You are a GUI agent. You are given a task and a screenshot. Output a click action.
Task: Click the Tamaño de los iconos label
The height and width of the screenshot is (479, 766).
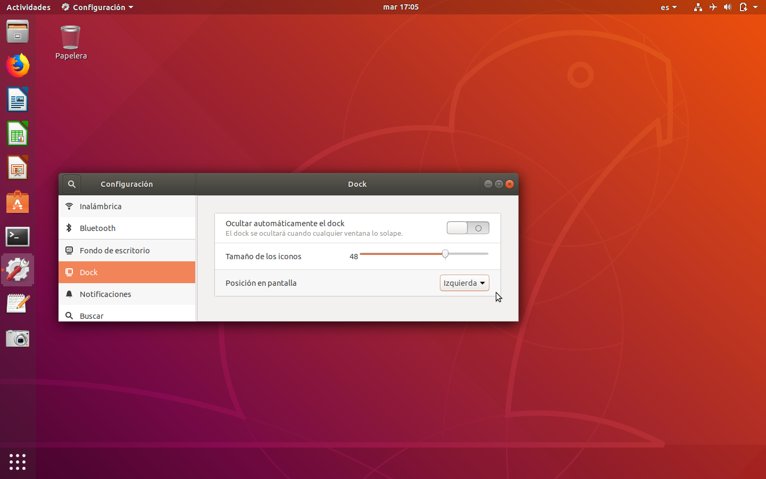click(x=263, y=257)
